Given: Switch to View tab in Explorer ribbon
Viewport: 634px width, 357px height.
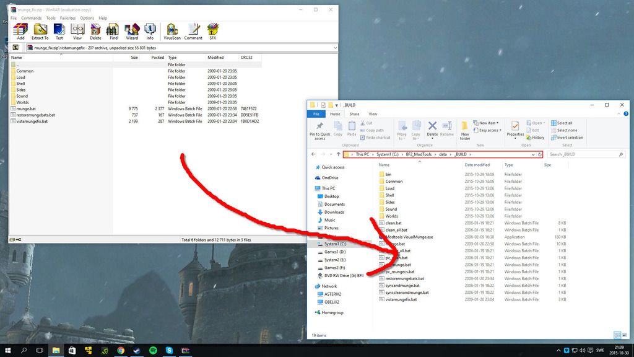Looking at the screenshot, I should coord(373,114).
